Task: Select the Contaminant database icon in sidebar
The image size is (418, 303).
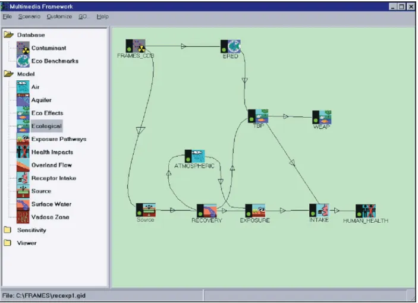Action: pyautogui.click(x=23, y=48)
